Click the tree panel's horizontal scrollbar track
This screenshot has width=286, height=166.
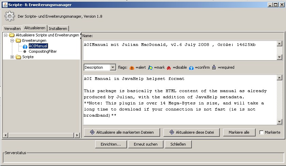[x=41, y=135]
